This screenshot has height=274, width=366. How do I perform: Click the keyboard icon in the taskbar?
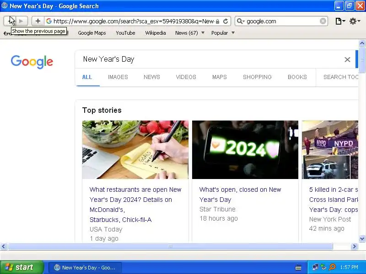point(298,268)
